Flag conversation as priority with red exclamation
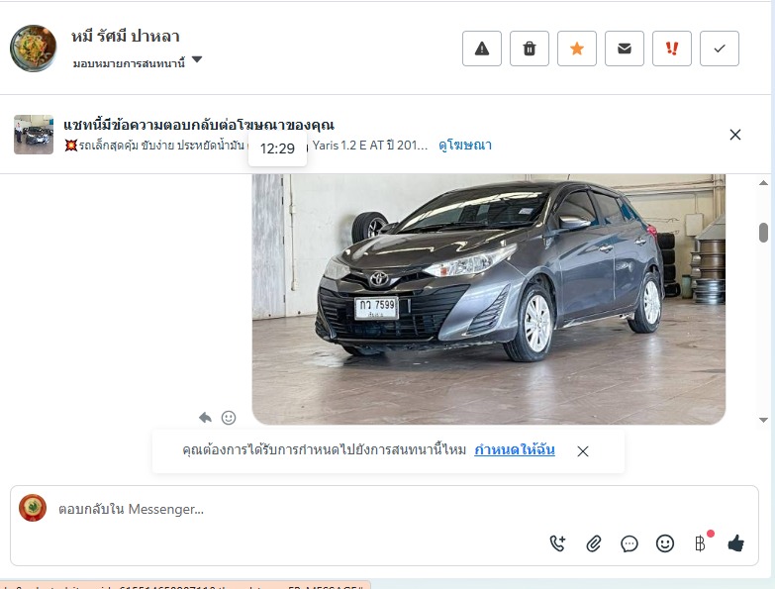 pos(672,49)
